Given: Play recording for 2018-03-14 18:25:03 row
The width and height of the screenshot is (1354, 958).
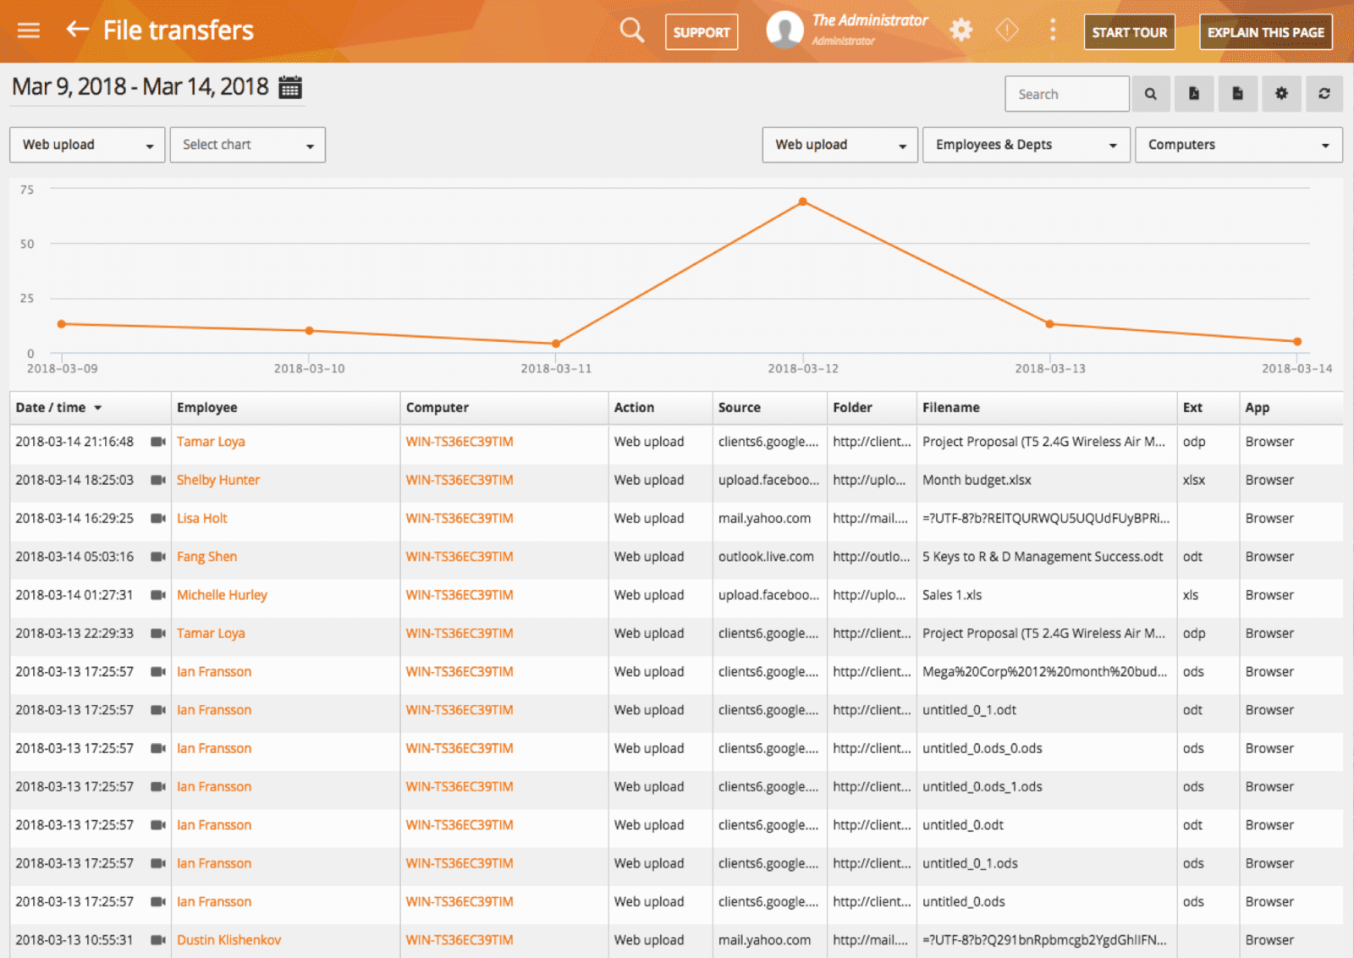Looking at the screenshot, I should point(157,480).
